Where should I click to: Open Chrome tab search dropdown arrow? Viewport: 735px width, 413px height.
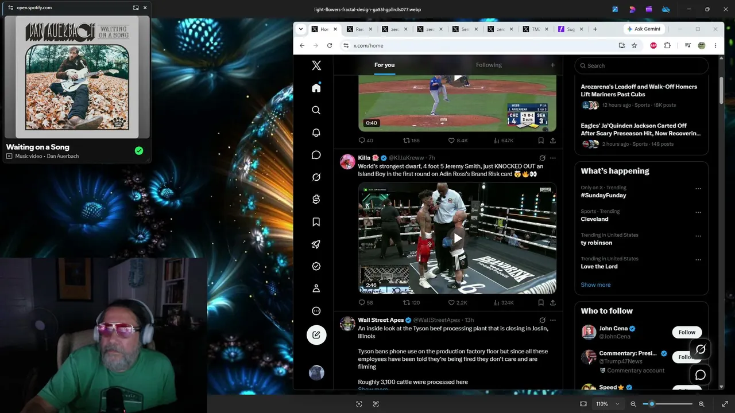tap(300, 29)
